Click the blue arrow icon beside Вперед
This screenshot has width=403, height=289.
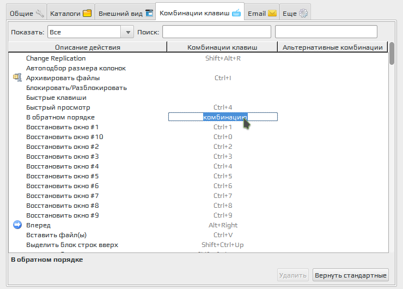17,225
